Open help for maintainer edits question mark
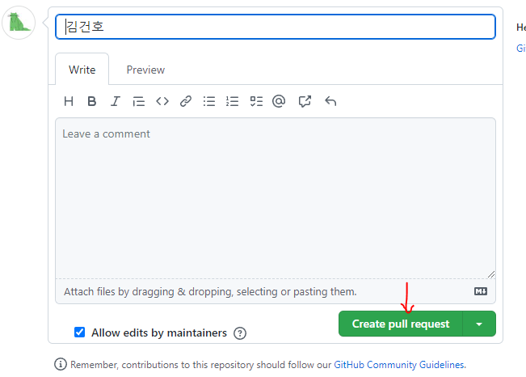Image resolution: width=526 pixels, height=377 pixels. [x=240, y=333]
